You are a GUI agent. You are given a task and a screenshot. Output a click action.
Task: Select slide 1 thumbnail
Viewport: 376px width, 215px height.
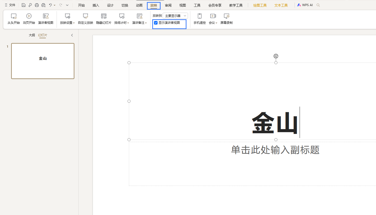point(43,61)
